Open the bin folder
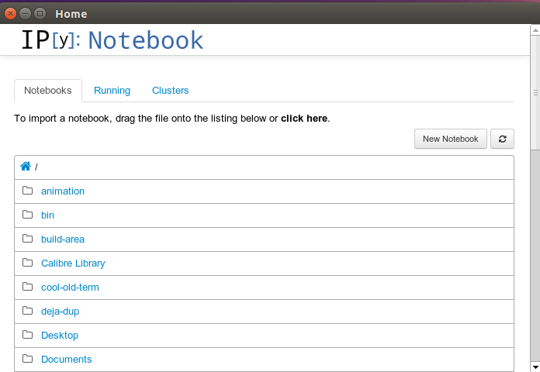Viewport: 540px width, 372px height. point(47,215)
